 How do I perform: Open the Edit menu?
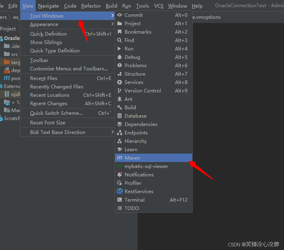pos(13,6)
